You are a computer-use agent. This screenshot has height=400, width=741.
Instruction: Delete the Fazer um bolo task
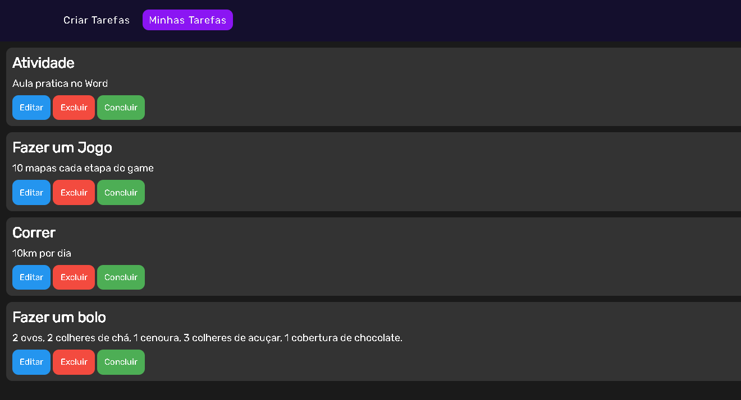pos(74,362)
